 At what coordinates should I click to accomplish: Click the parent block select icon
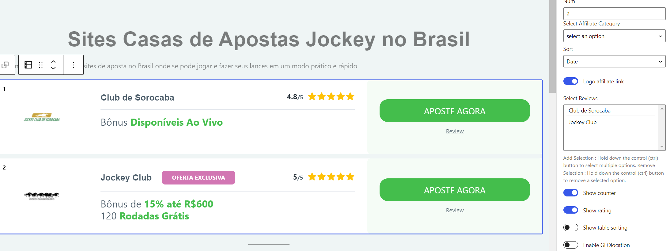point(5,65)
